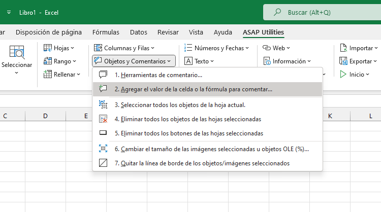Open the Revisar tab
Viewport: 381px width, 212px height.
click(x=168, y=32)
